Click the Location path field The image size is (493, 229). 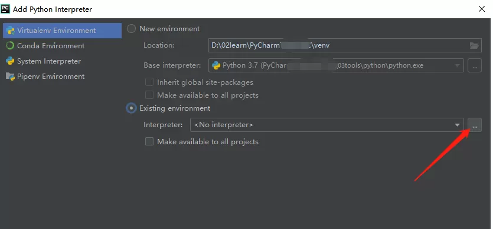345,45
